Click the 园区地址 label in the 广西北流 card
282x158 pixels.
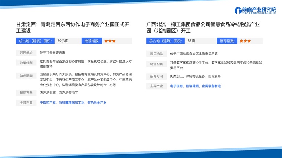157,54
